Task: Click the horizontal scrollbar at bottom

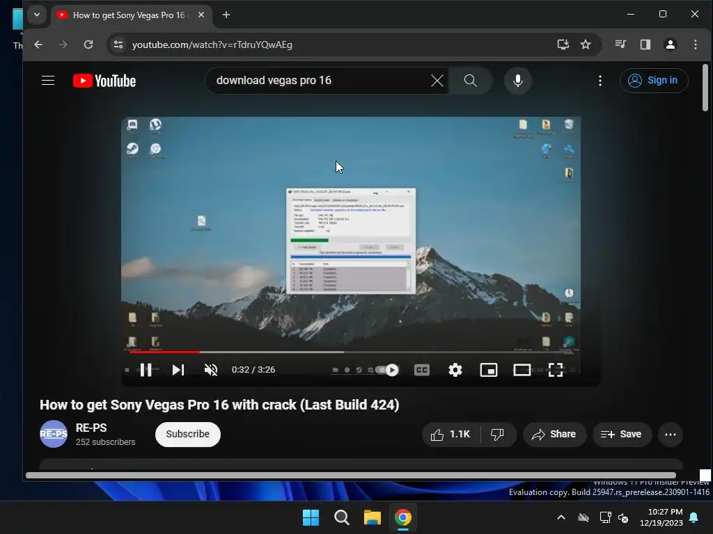Action: [x=351, y=476]
